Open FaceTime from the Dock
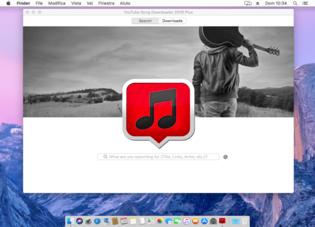 pyautogui.click(x=178, y=221)
